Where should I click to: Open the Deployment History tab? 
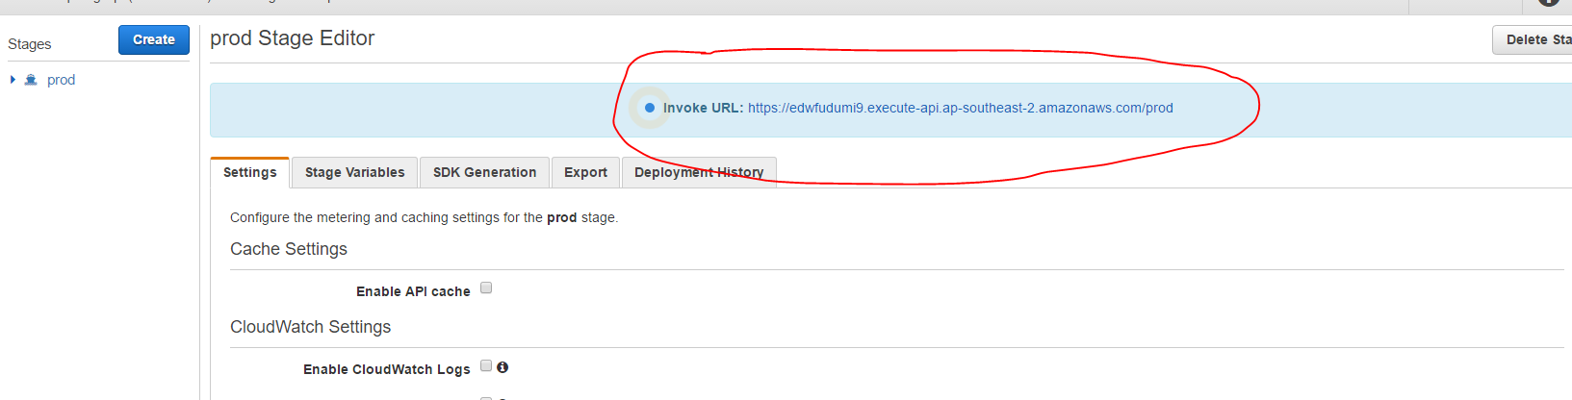click(699, 172)
